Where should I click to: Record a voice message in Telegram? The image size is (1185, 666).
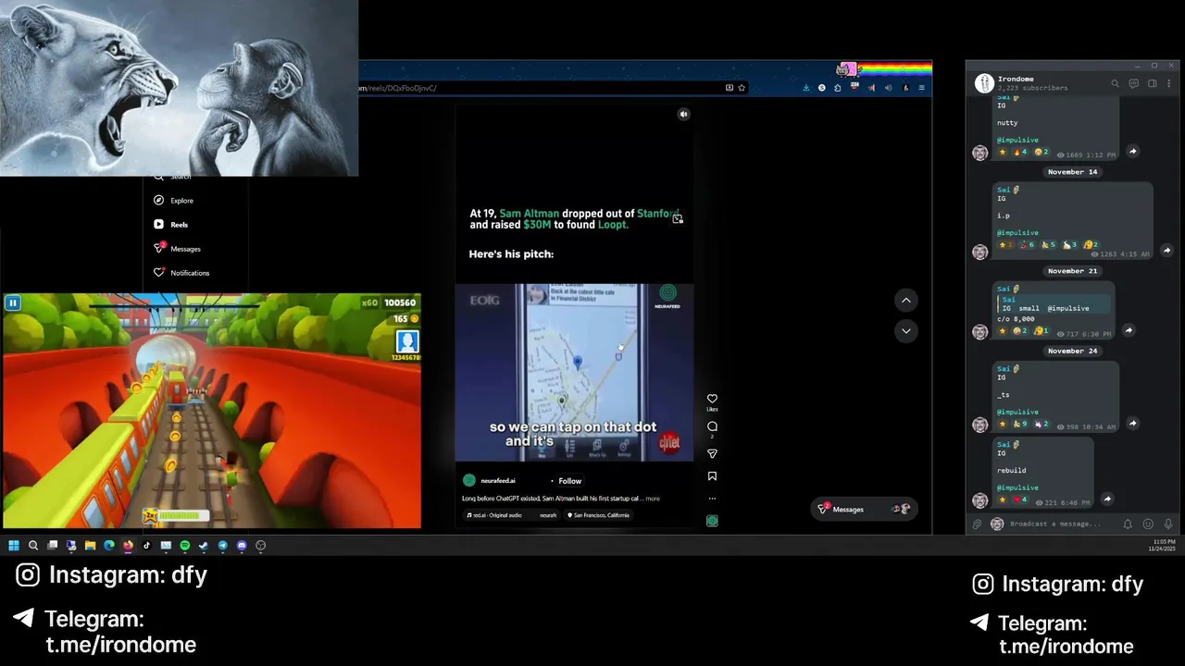(1168, 524)
